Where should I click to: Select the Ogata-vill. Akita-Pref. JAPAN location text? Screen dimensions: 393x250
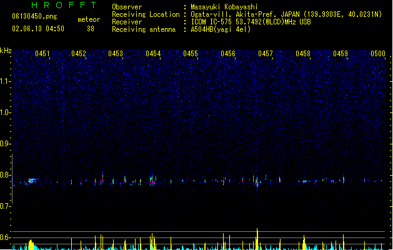286,14
